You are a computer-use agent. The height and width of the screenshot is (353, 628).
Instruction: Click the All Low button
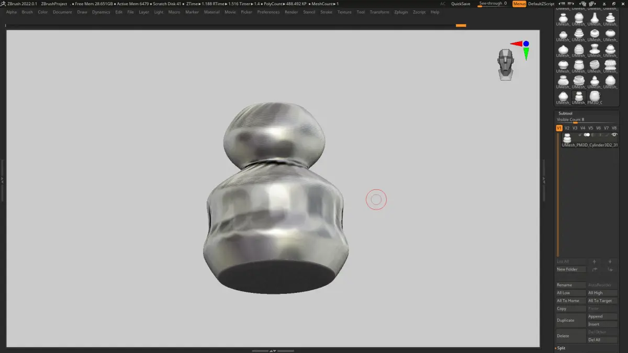click(x=570, y=293)
